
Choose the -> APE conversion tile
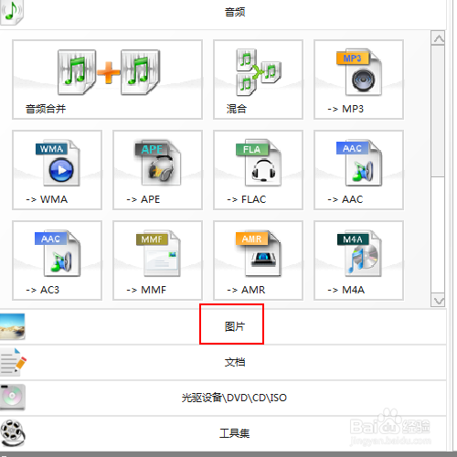(x=157, y=170)
